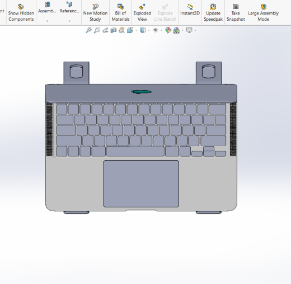Click Previous View icon
The image size is (291, 284).
[x=105, y=30]
